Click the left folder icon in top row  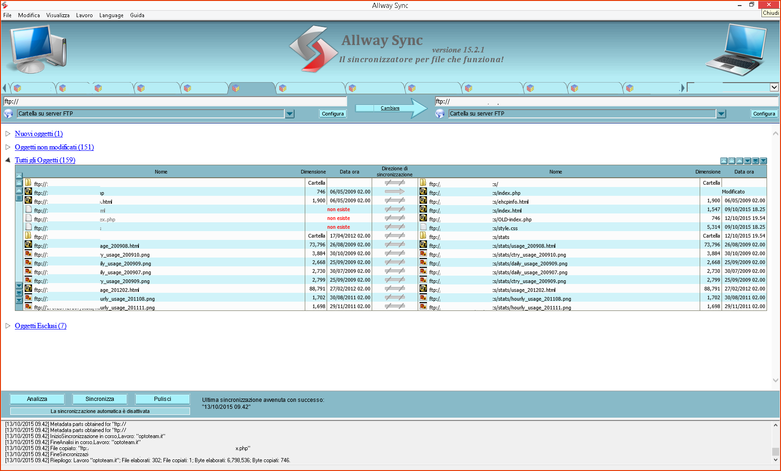click(28, 183)
